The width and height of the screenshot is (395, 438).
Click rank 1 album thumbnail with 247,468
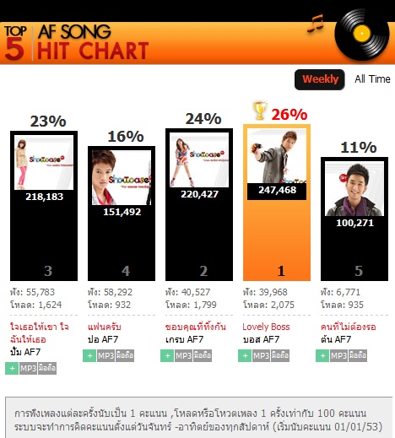click(277, 156)
